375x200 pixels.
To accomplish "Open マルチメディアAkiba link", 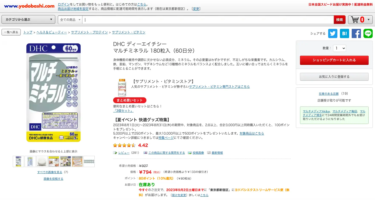I will pyautogui.click(x=316, y=111).
